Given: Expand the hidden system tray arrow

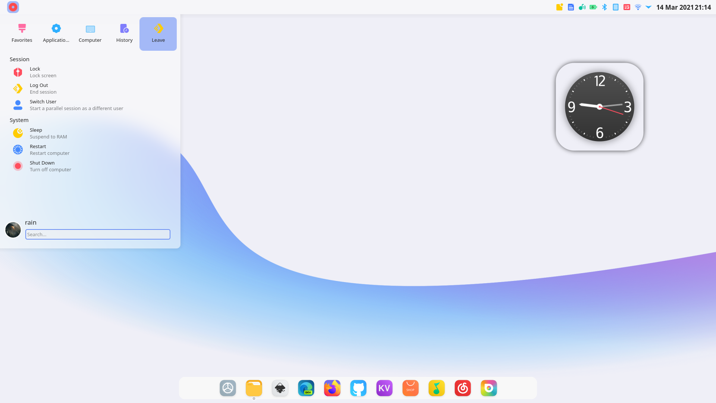Looking at the screenshot, I should point(649,7).
